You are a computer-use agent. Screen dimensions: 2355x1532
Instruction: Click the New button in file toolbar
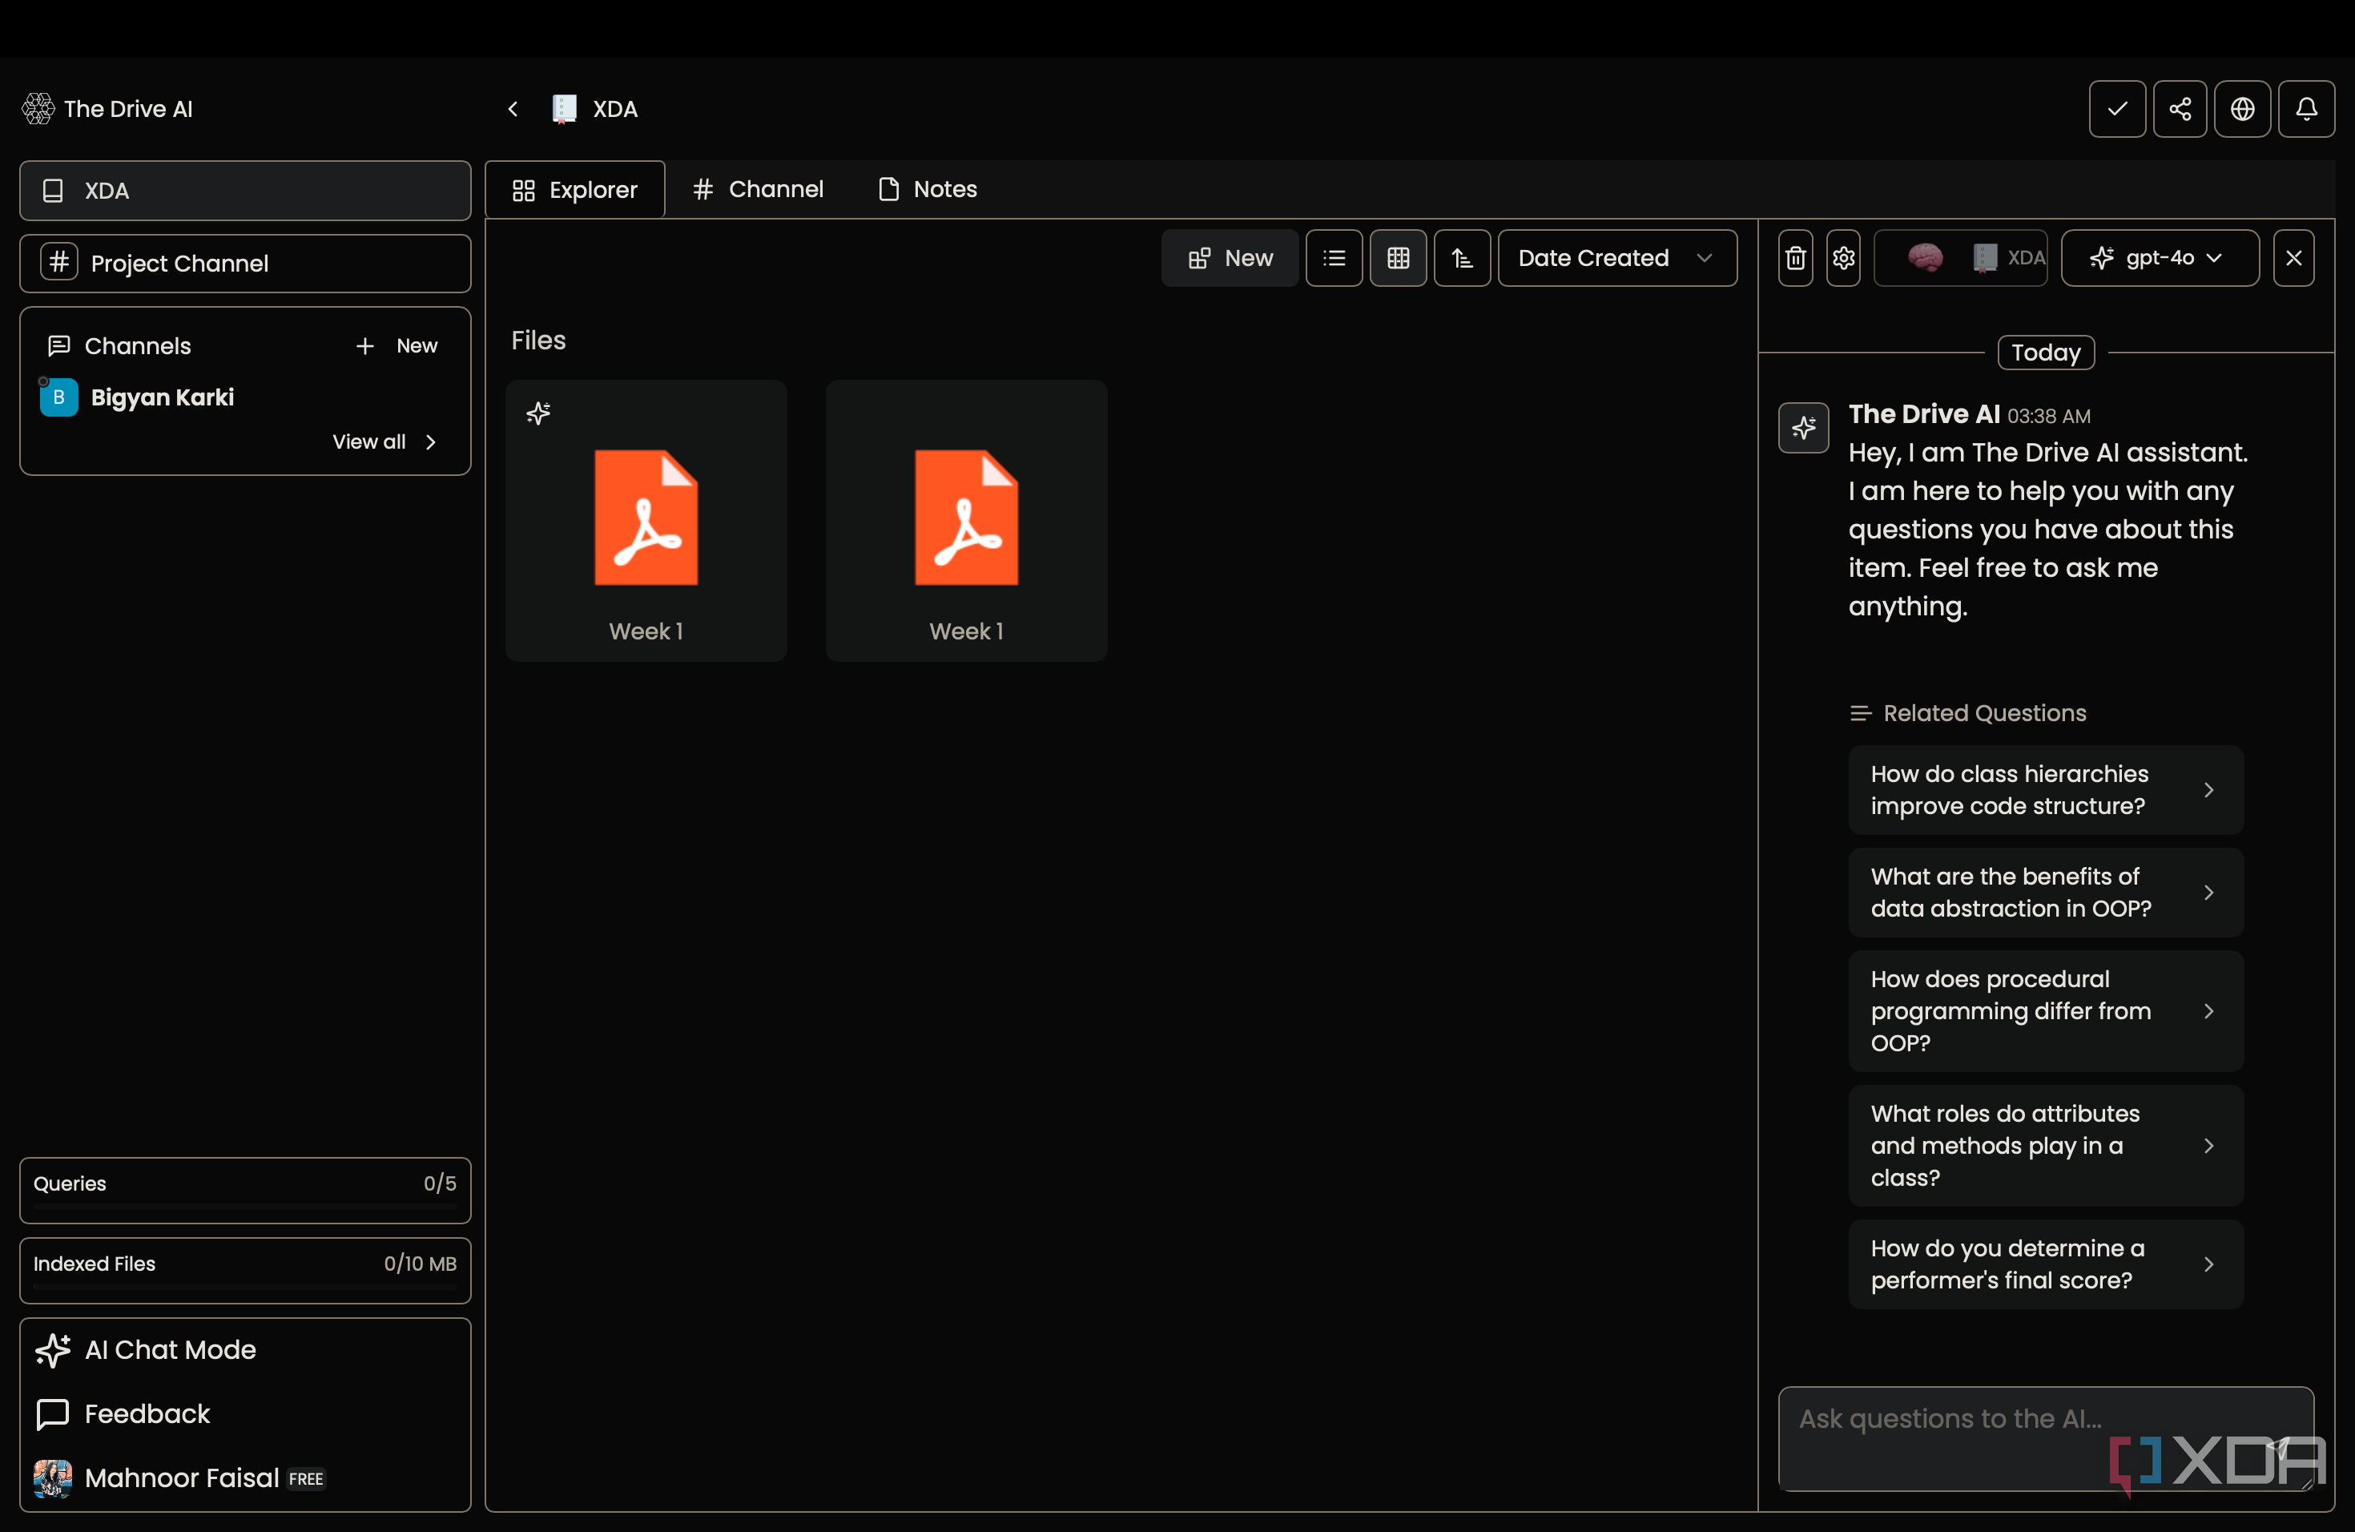1230,258
